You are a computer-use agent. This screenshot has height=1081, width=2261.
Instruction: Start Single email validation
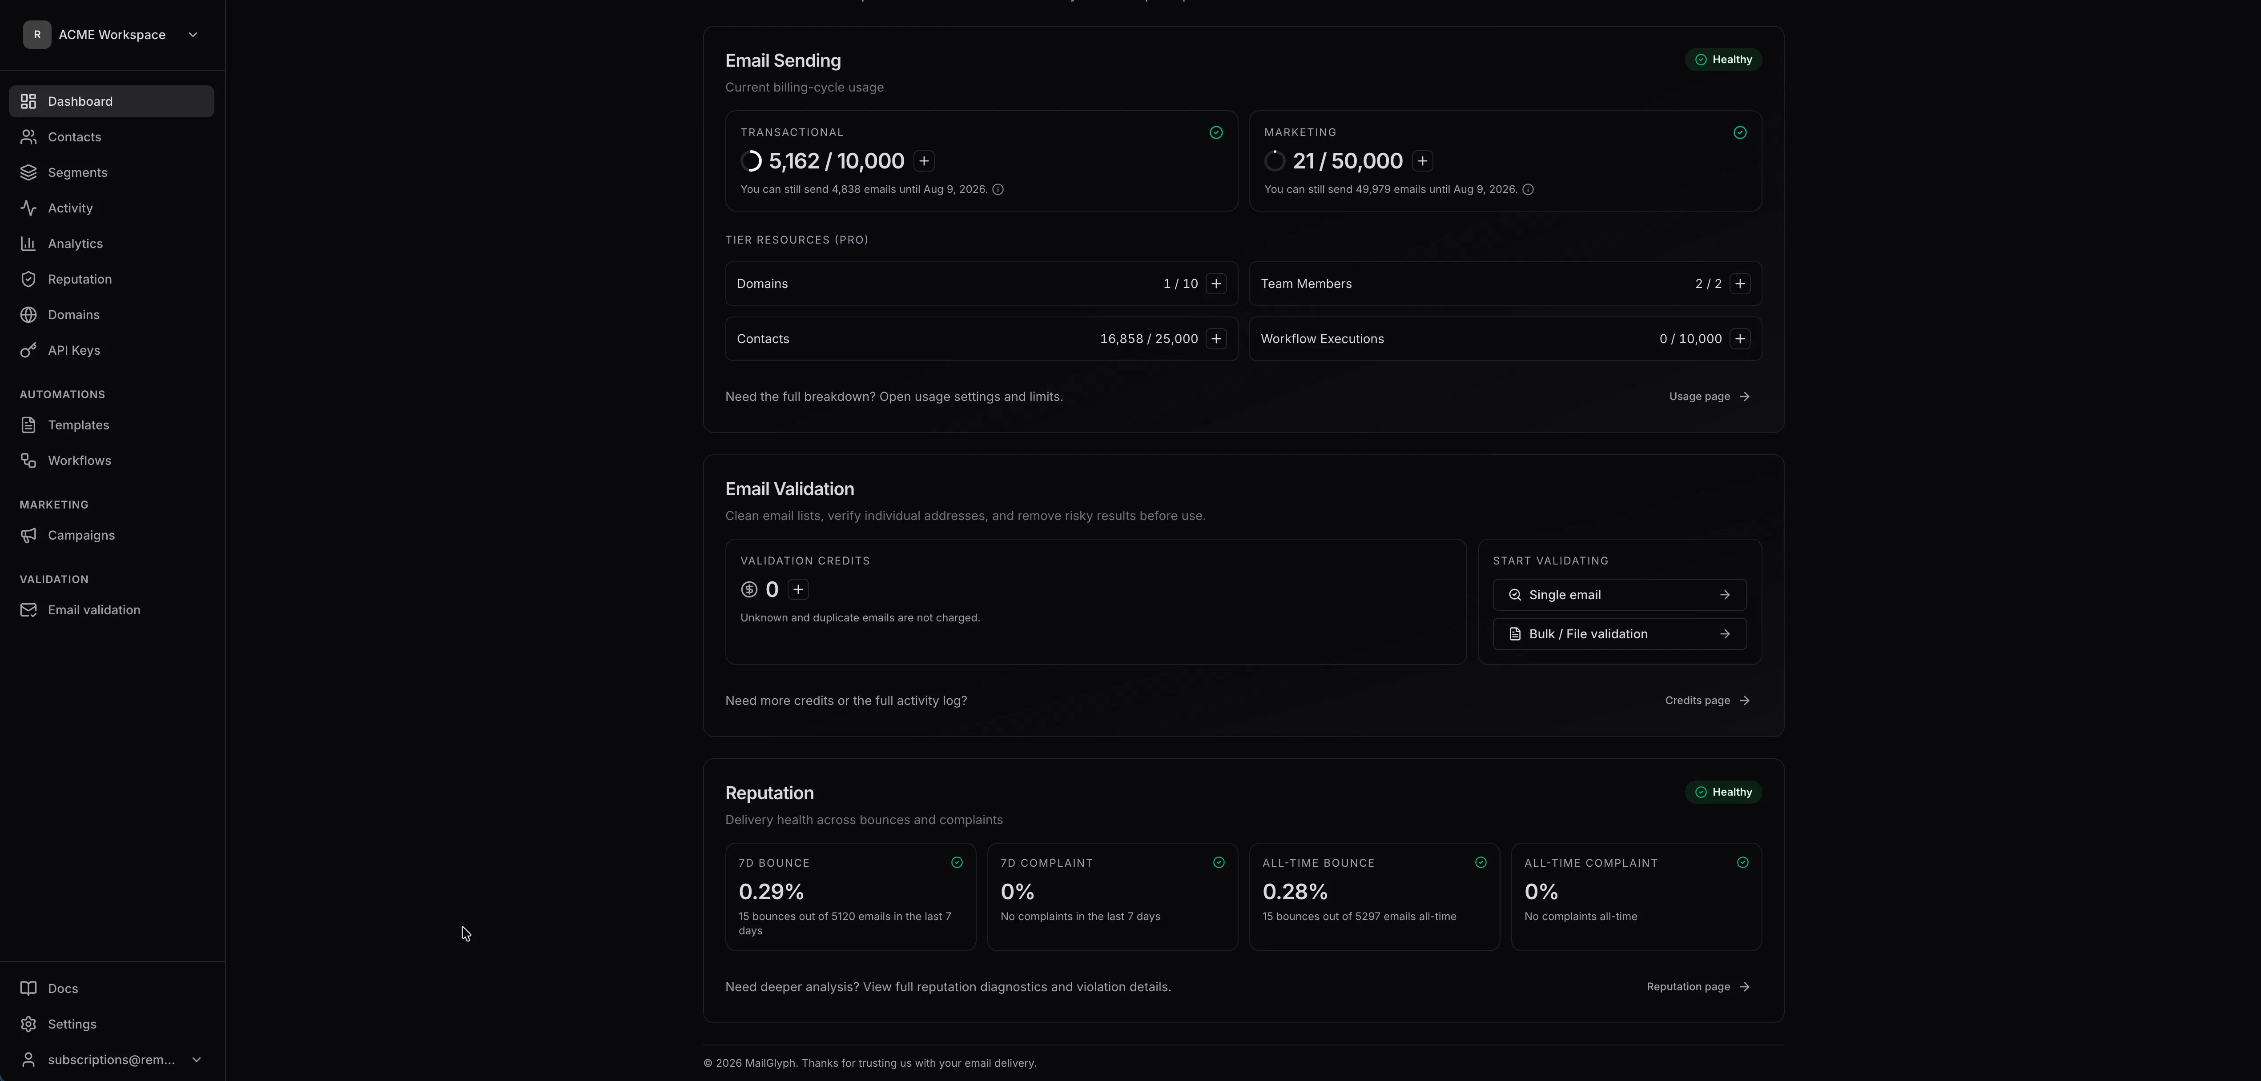click(1619, 595)
